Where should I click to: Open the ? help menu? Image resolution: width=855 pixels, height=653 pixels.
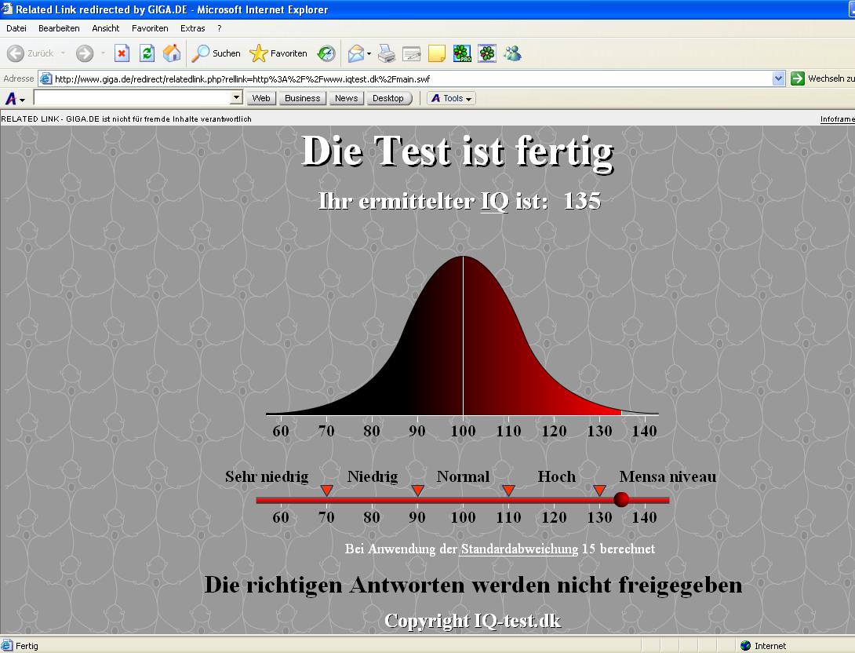click(219, 28)
